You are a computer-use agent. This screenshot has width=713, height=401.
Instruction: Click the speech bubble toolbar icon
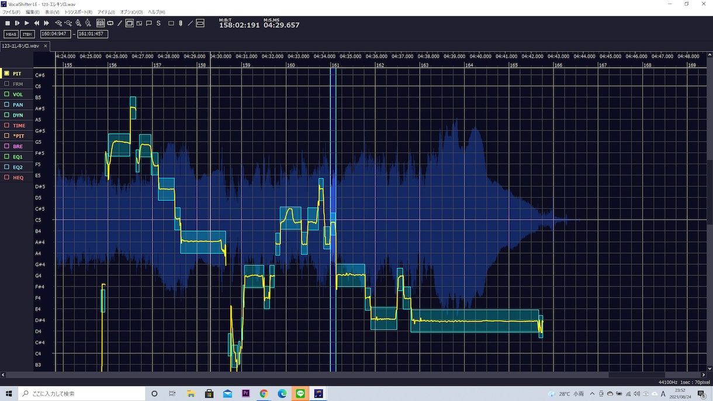(149, 23)
